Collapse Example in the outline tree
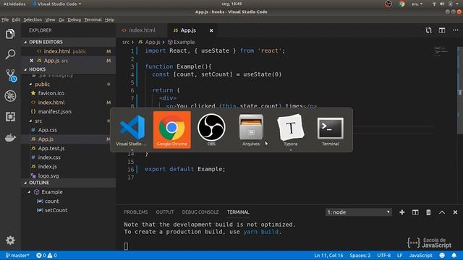The width and height of the screenshot is (463, 260). (x=29, y=192)
